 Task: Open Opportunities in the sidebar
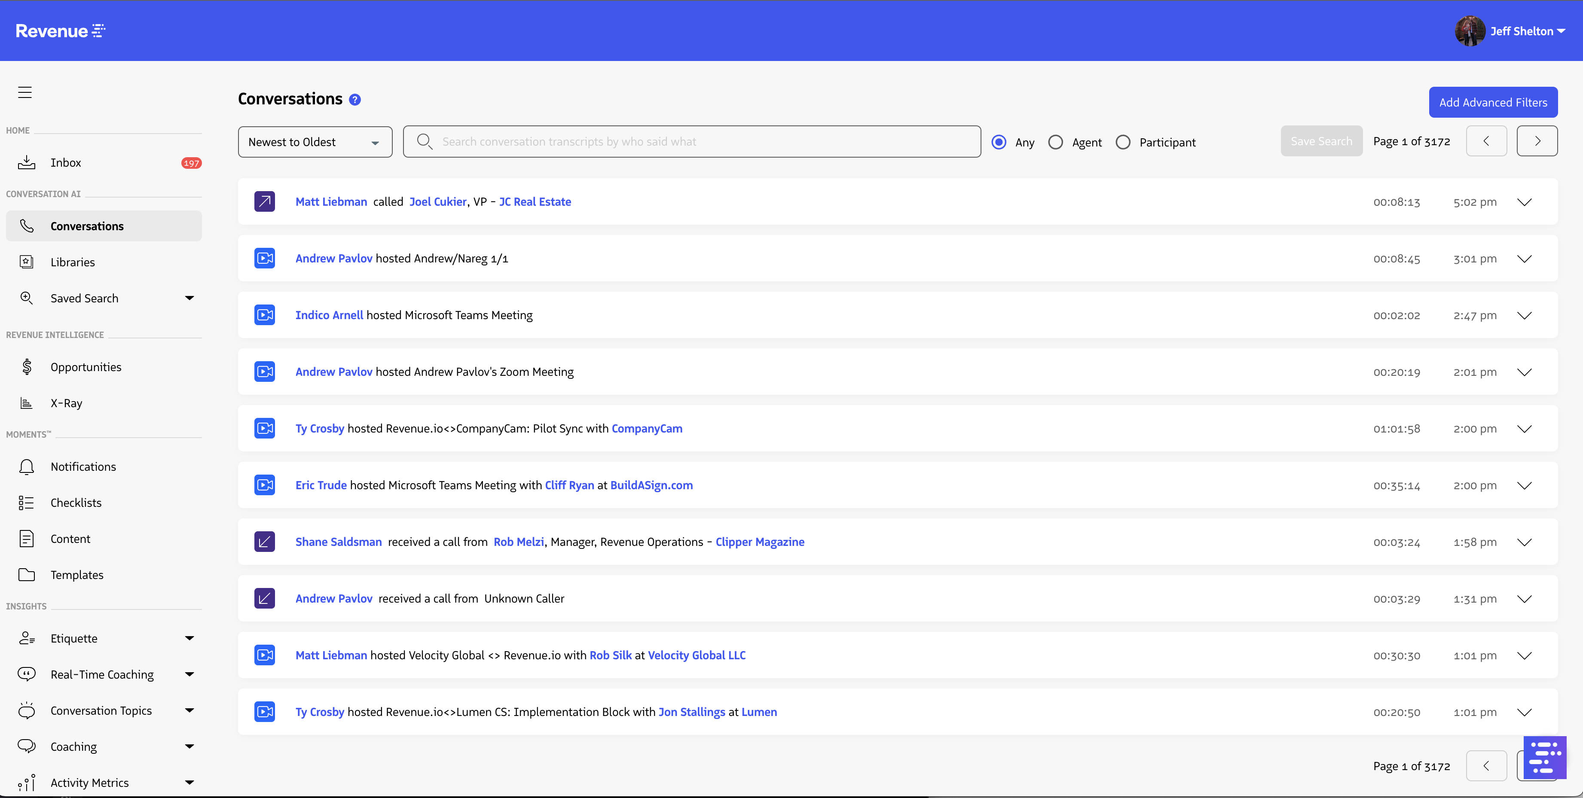pos(86,367)
